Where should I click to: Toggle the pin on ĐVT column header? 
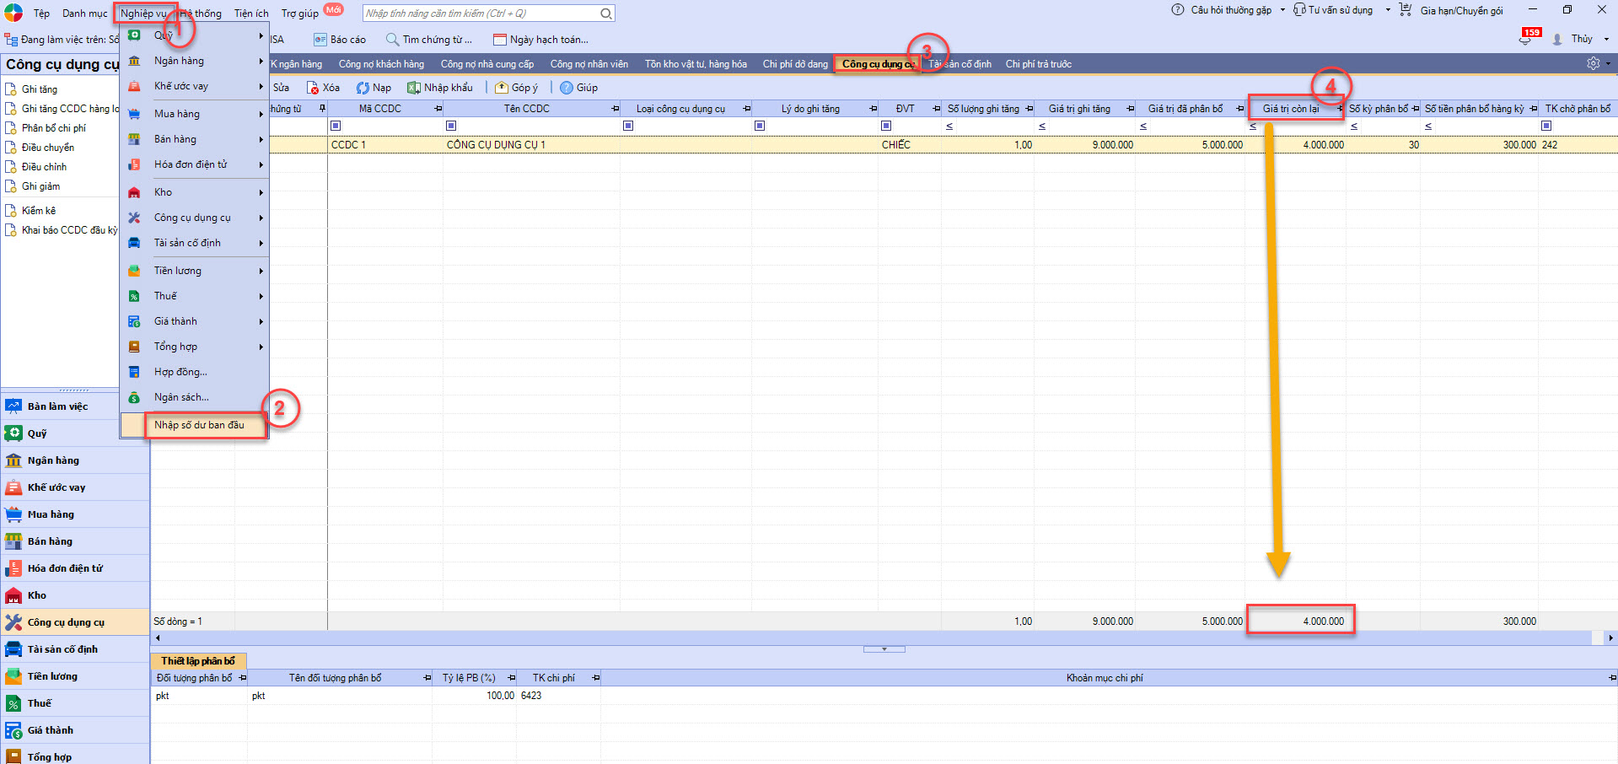point(936,109)
